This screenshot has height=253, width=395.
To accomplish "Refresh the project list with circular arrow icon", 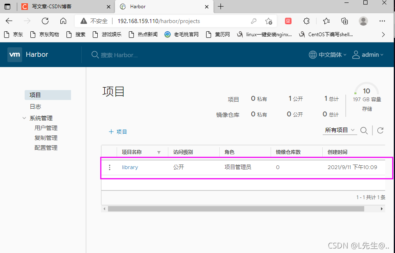I will tap(380, 130).
